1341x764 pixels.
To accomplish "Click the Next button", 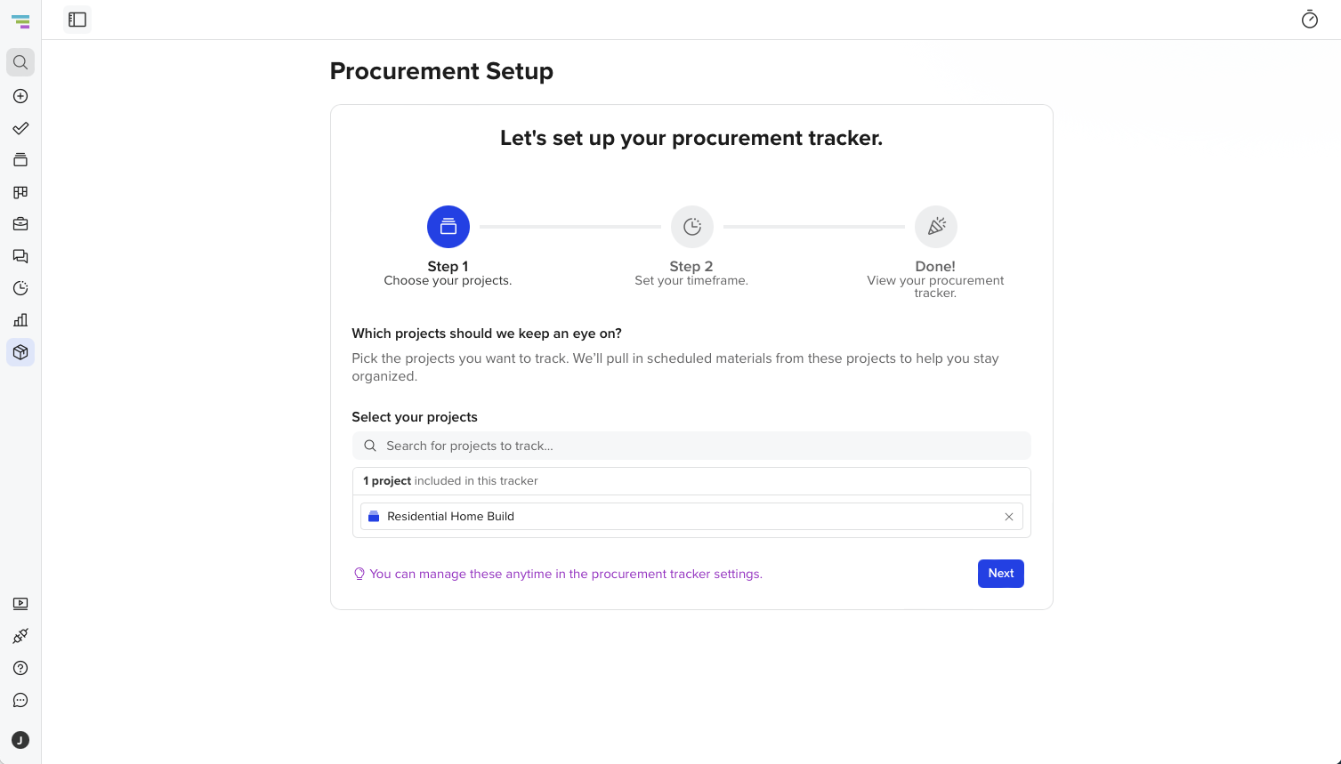I will click(x=1001, y=574).
